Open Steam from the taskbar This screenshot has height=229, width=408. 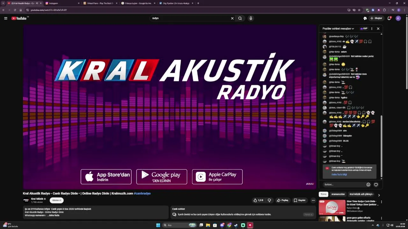point(236,225)
